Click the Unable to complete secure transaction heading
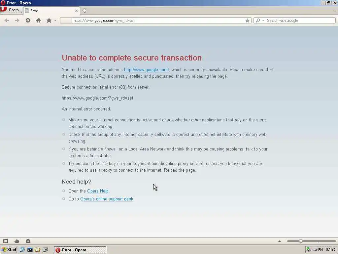The width and height of the screenshot is (338, 254). (x=132, y=58)
